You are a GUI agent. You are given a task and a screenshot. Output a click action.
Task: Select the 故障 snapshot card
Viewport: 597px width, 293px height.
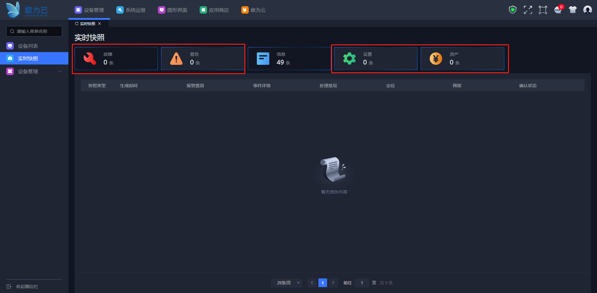116,59
